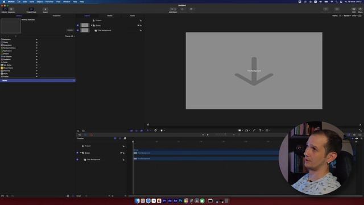Image resolution: width=364 pixels, height=205 pixels.
Task: Click the Share toolbar icon
Action: pos(360,9)
